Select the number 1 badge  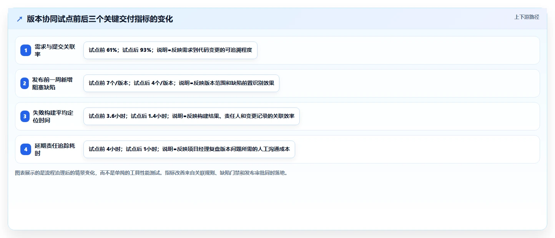[x=26, y=50]
